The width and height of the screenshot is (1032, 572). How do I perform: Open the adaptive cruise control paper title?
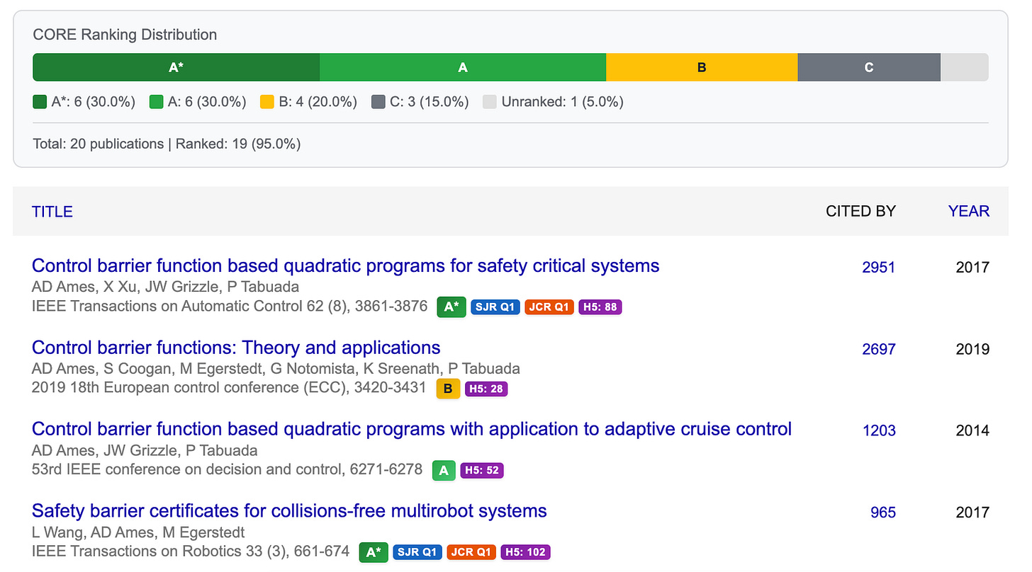click(412, 429)
